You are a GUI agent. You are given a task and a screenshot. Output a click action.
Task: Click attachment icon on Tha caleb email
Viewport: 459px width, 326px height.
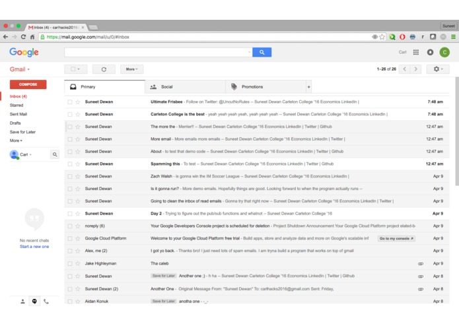[421, 264]
